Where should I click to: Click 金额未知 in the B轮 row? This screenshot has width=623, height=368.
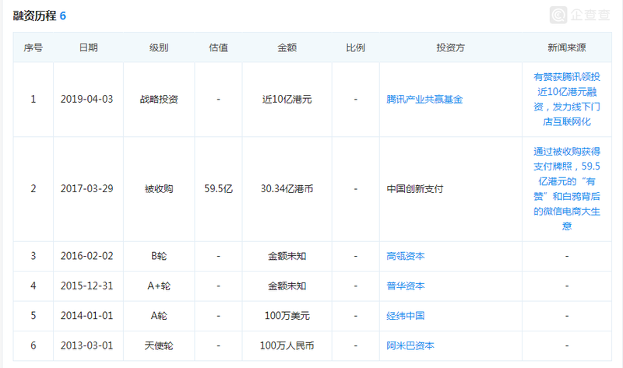pos(287,256)
